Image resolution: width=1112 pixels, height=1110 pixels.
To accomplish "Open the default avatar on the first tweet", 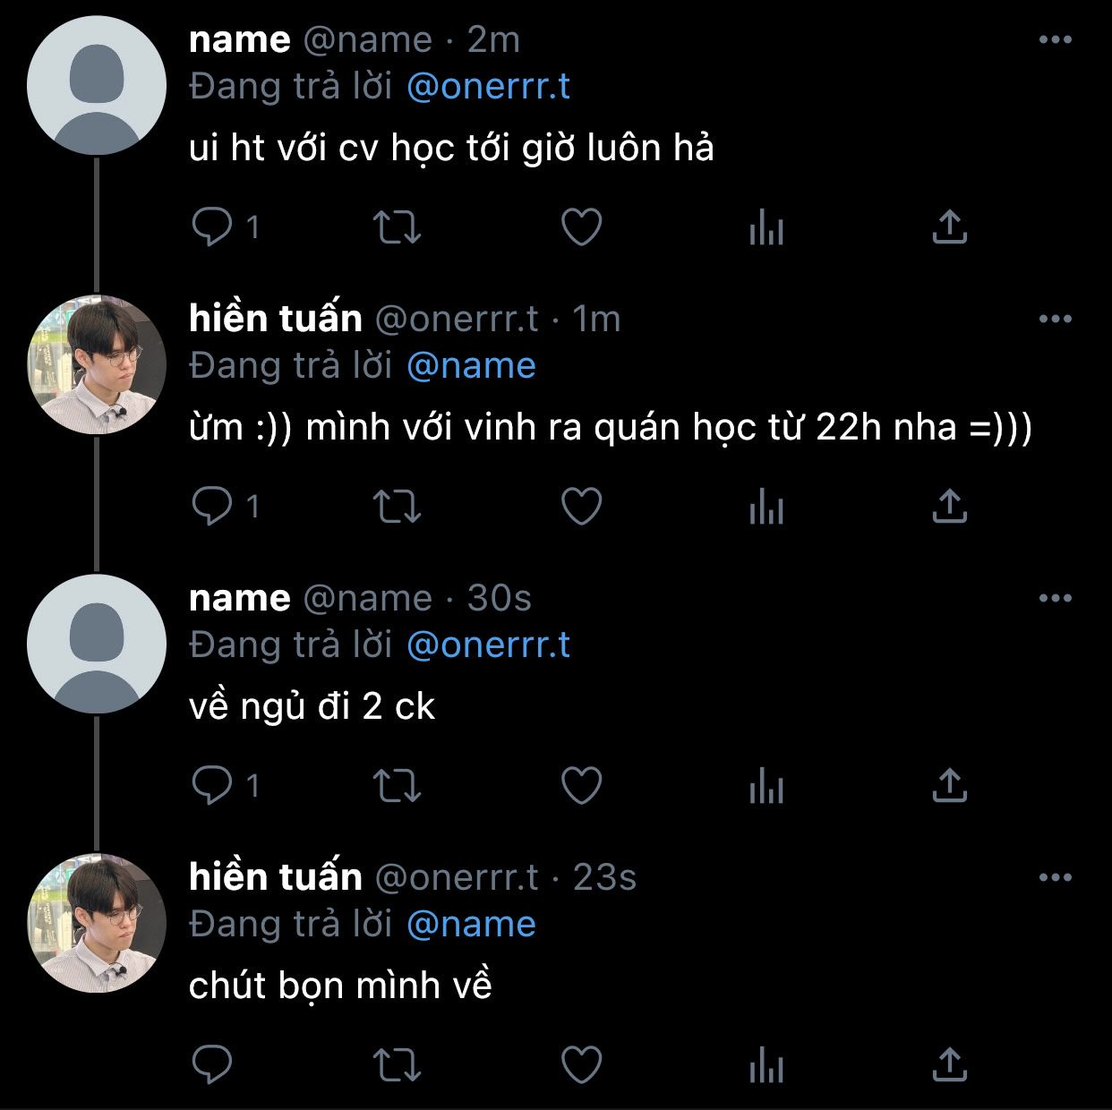I will click(x=97, y=85).
